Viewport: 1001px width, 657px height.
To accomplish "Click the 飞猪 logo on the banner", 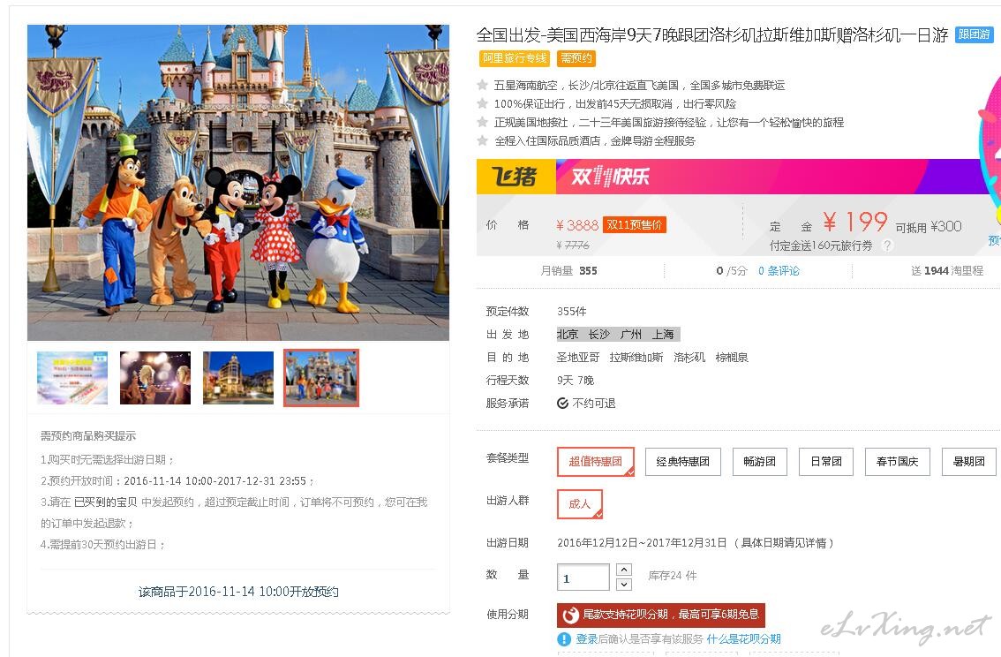I will coord(516,177).
